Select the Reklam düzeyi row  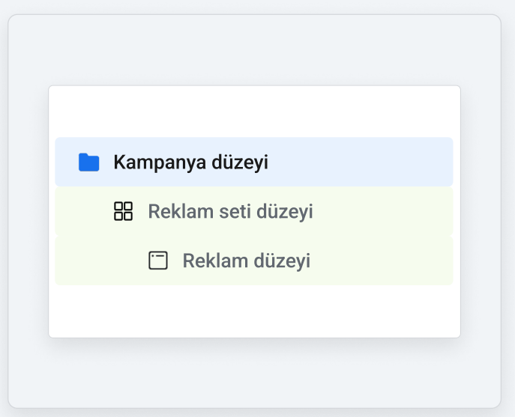tap(254, 261)
